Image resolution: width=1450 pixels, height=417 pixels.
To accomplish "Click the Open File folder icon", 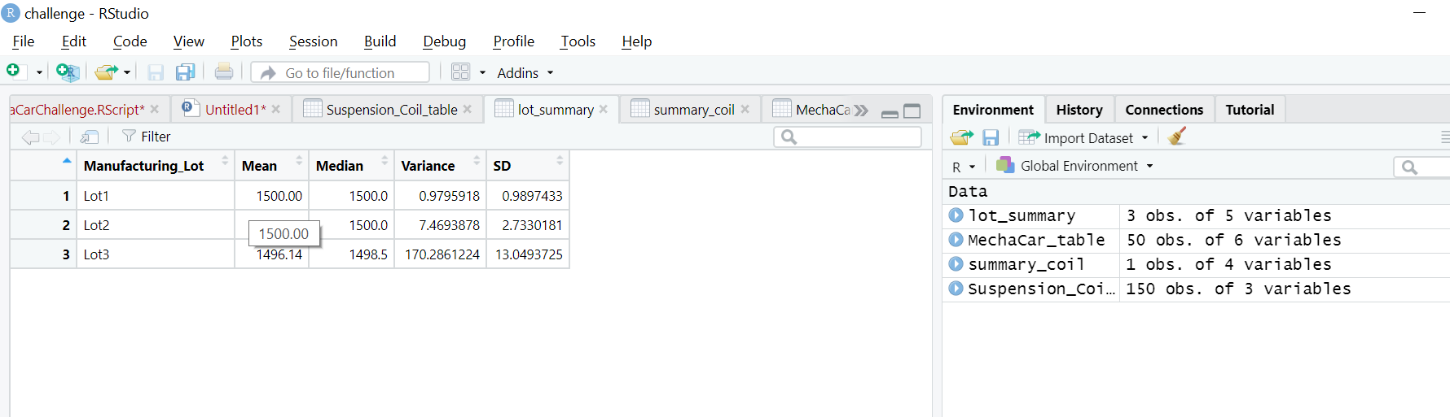I will pyautogui.click(x=106, y=72).
